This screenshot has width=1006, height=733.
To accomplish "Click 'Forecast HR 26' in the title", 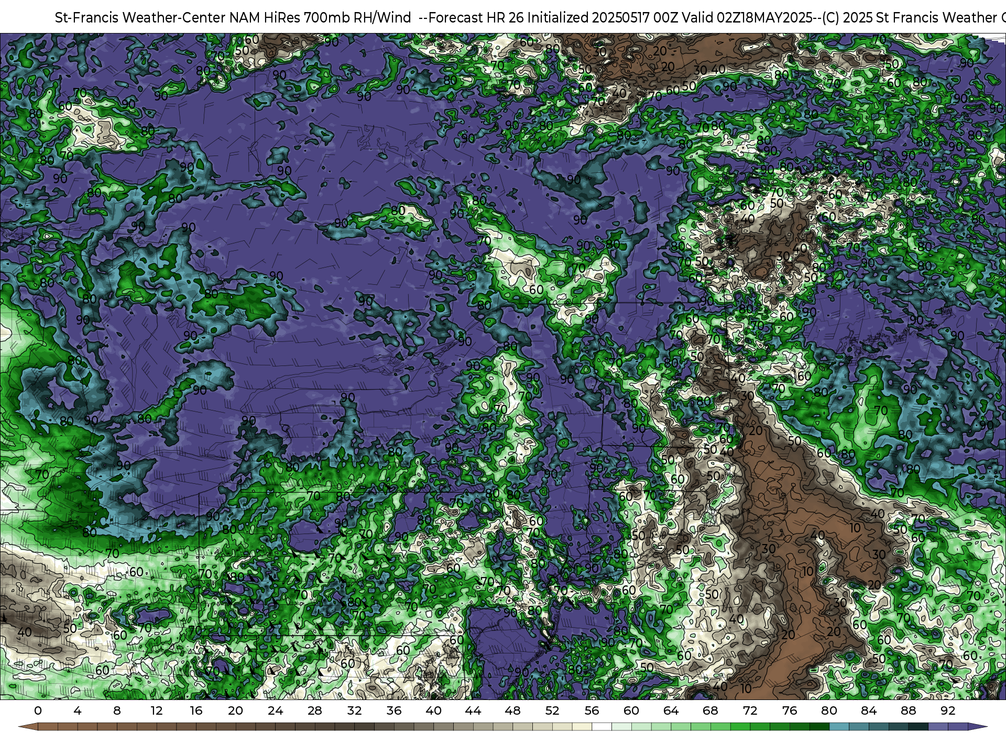I will 476,18.
